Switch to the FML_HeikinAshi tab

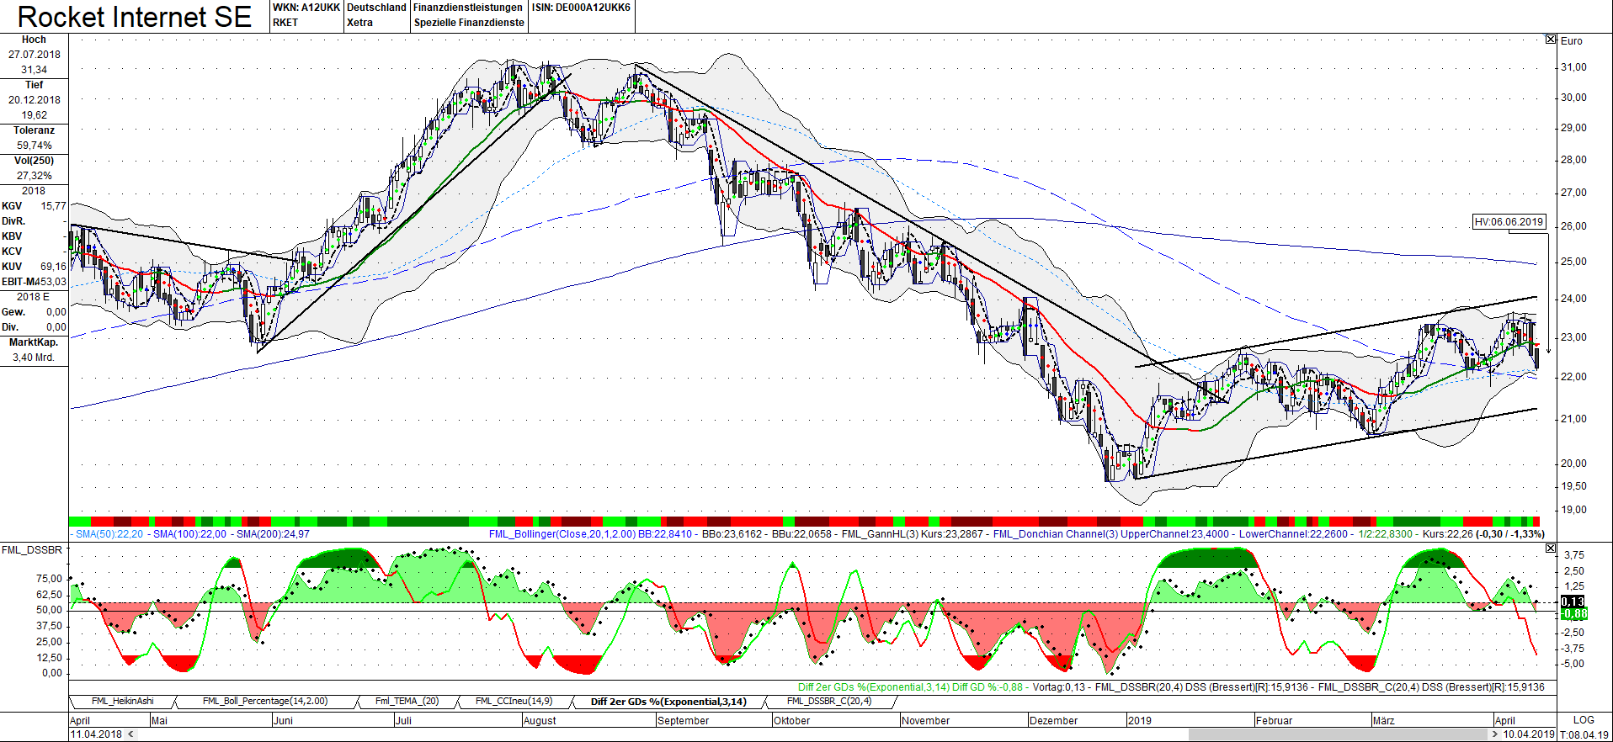click(123, 702)
